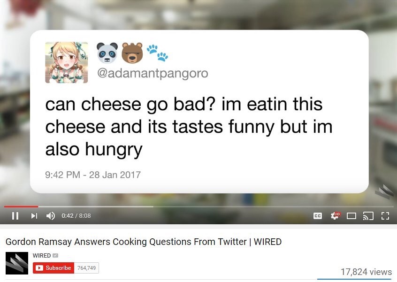
Task: Click the anime profile picture in tweet
Action: click(x=67, y=62)
